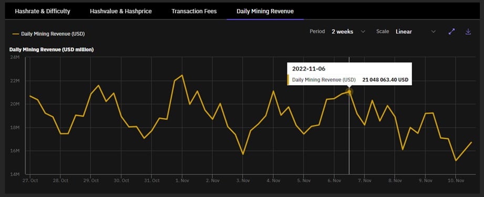Image resolution: width=484 pixels, height=197 pixels.
Task: Click the yellow legend line swatch
Action: [15, 34]
